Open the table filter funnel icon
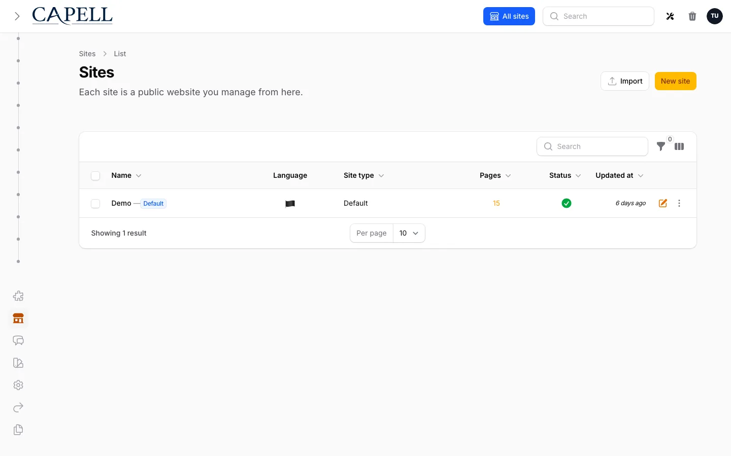Image resolution: width=731 pixels, height=456 pixels. click(x=661, y=146)
